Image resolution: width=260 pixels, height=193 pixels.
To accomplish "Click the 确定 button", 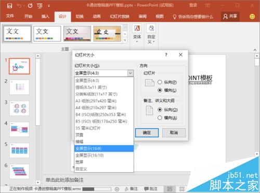I will click(x=147, y=132).
